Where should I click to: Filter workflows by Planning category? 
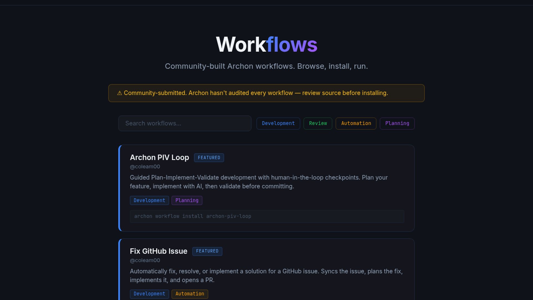pos(397,123)
